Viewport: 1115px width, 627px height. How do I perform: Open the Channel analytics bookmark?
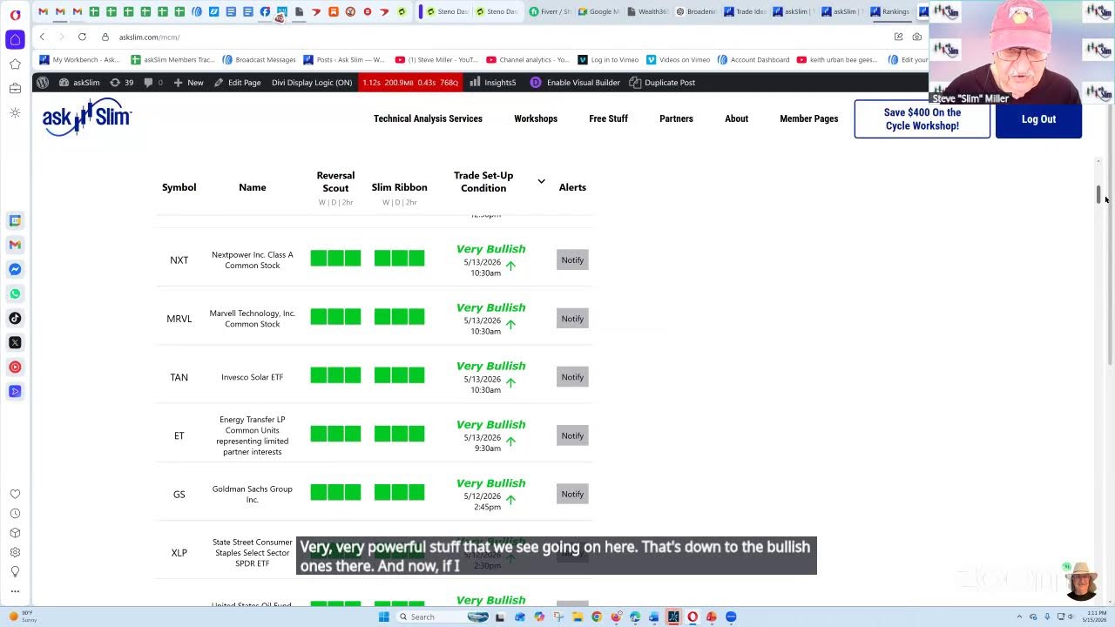[x=528, y=60]
